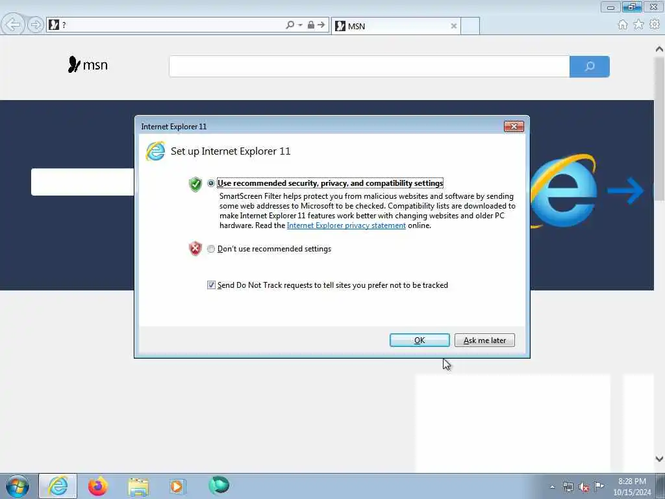Open Favorites star icon

coord(639,25)
